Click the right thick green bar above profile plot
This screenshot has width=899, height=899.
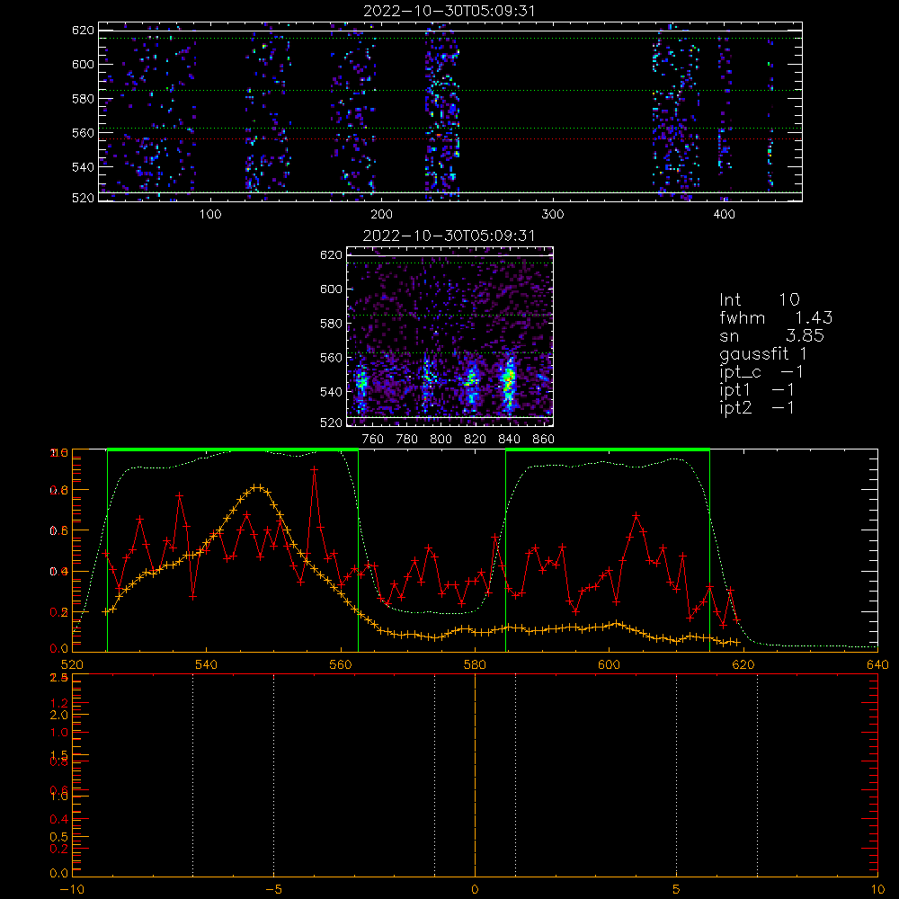click(x=608, y=449)
